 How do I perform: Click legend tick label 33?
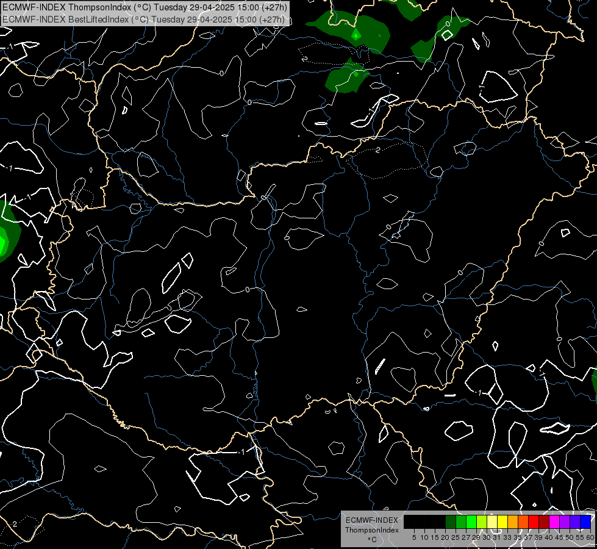coord(507,537)
